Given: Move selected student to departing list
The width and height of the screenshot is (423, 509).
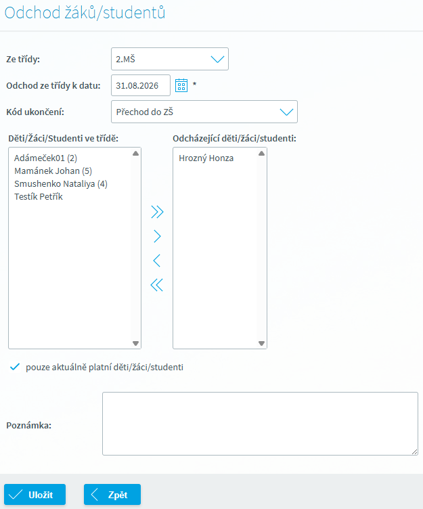Looking at the screenshot, I should click(x=157, y=236).
